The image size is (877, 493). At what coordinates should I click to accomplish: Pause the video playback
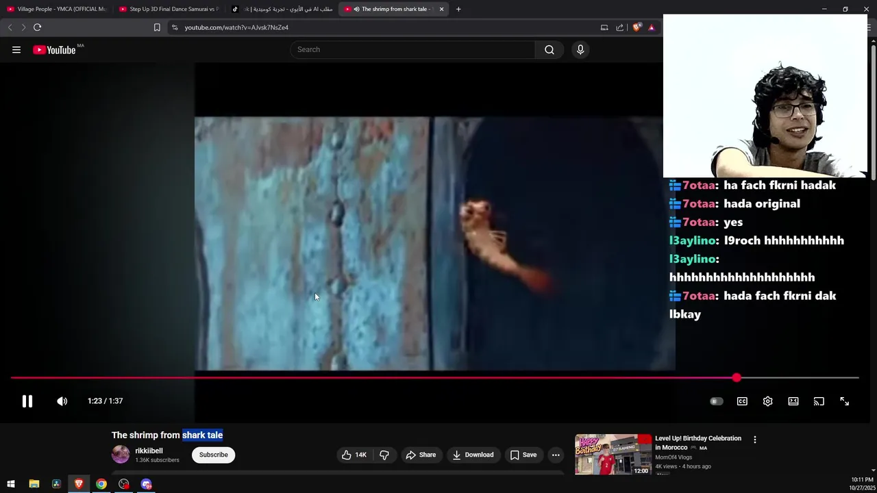click(27, 401)
